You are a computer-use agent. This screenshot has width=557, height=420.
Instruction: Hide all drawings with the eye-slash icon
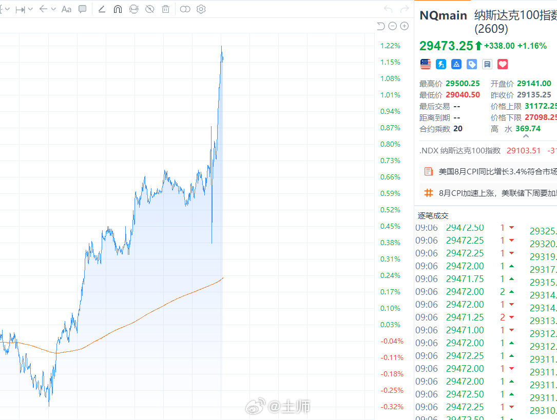pyautogui.click(x=150, y=9)
